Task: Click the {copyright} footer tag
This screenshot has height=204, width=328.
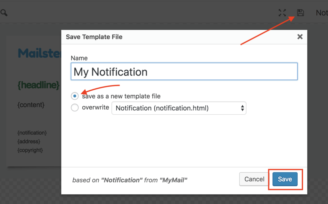Action: point(30,150)
